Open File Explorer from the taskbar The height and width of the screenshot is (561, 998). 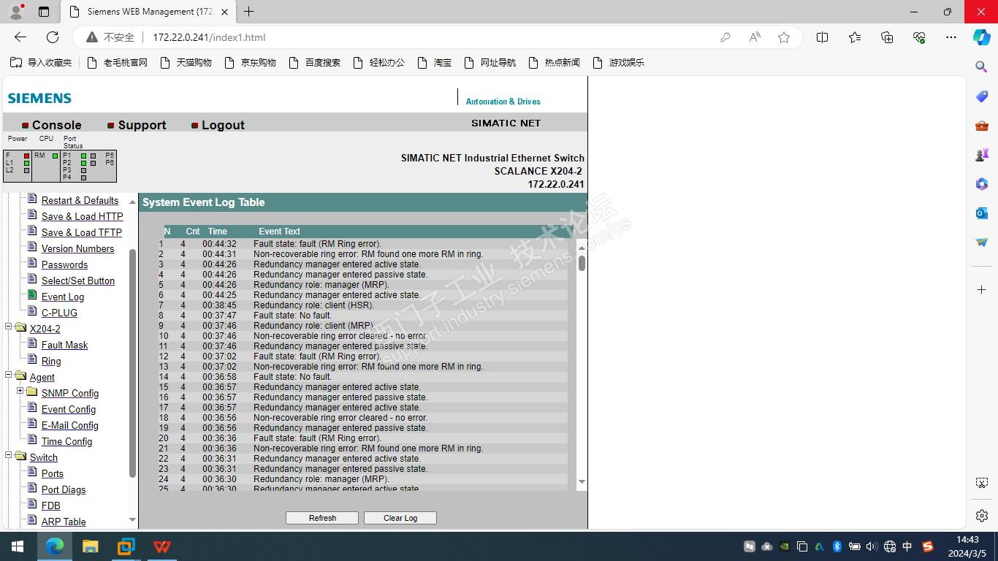[x=90, y=546]
